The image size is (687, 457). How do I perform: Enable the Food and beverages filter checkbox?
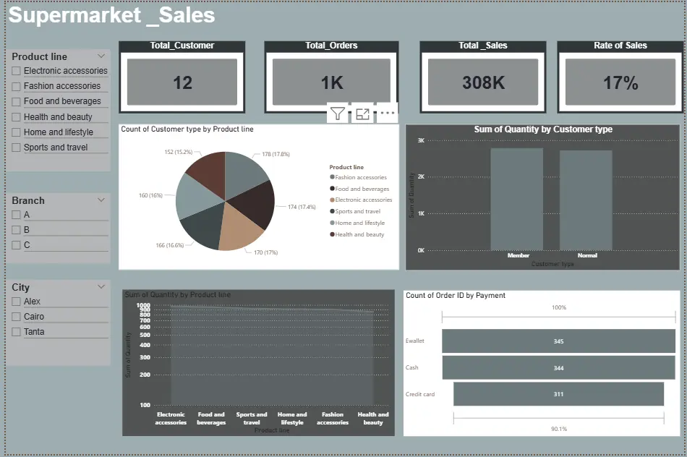point(16,101)
